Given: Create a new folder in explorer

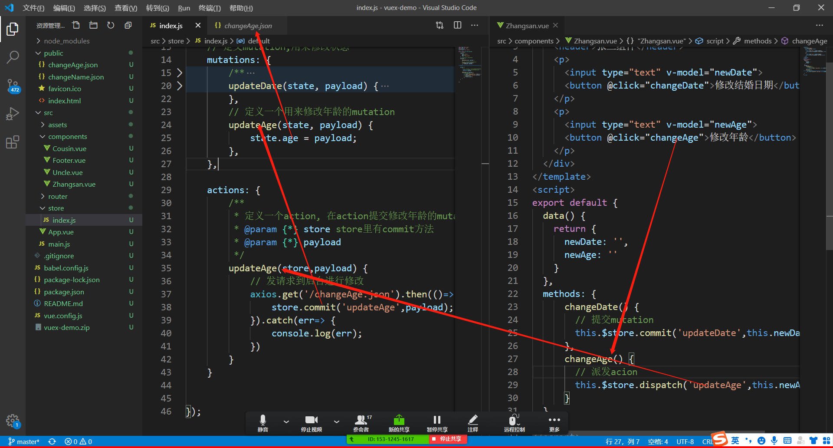Looking at the screenshot, I should [93, 25].
